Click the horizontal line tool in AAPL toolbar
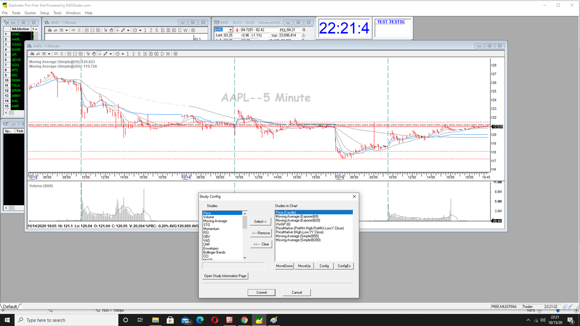The image size is (580, 326). tap(56, 54)
